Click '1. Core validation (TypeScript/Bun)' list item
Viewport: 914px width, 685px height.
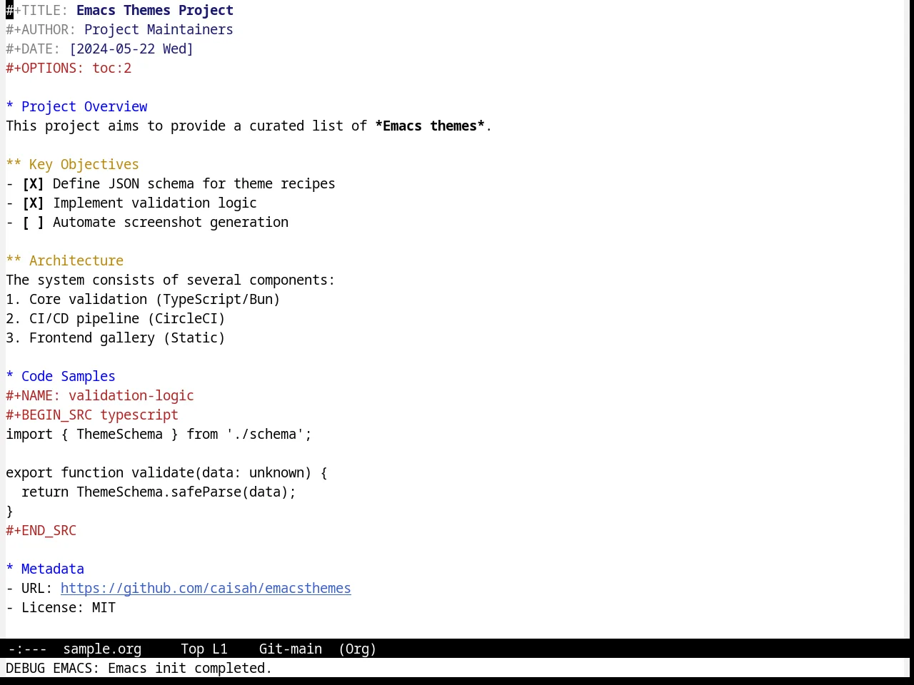coord(143,300)
